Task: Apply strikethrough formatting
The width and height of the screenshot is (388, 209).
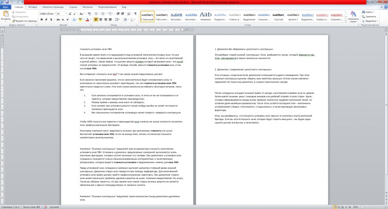Action: (x=58, y=19)
